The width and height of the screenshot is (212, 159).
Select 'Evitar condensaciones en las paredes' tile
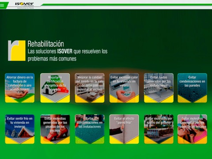tap(192, 88)
